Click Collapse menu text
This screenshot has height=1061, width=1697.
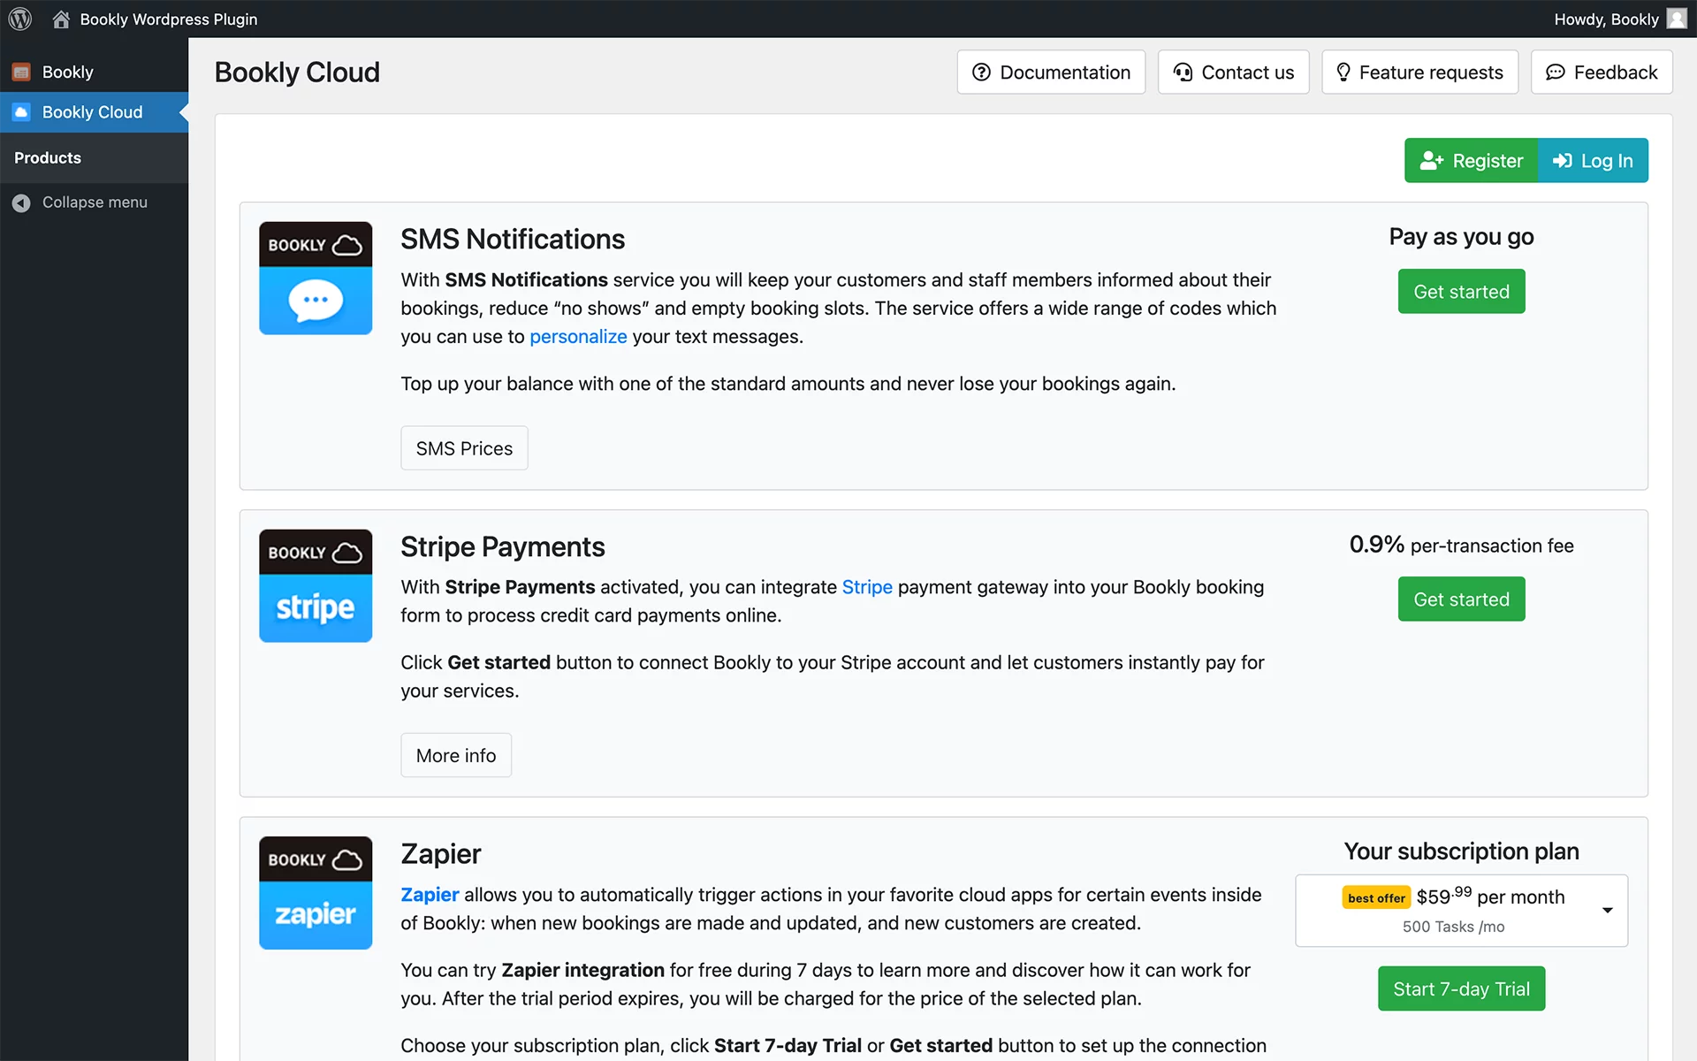[95, 202]
